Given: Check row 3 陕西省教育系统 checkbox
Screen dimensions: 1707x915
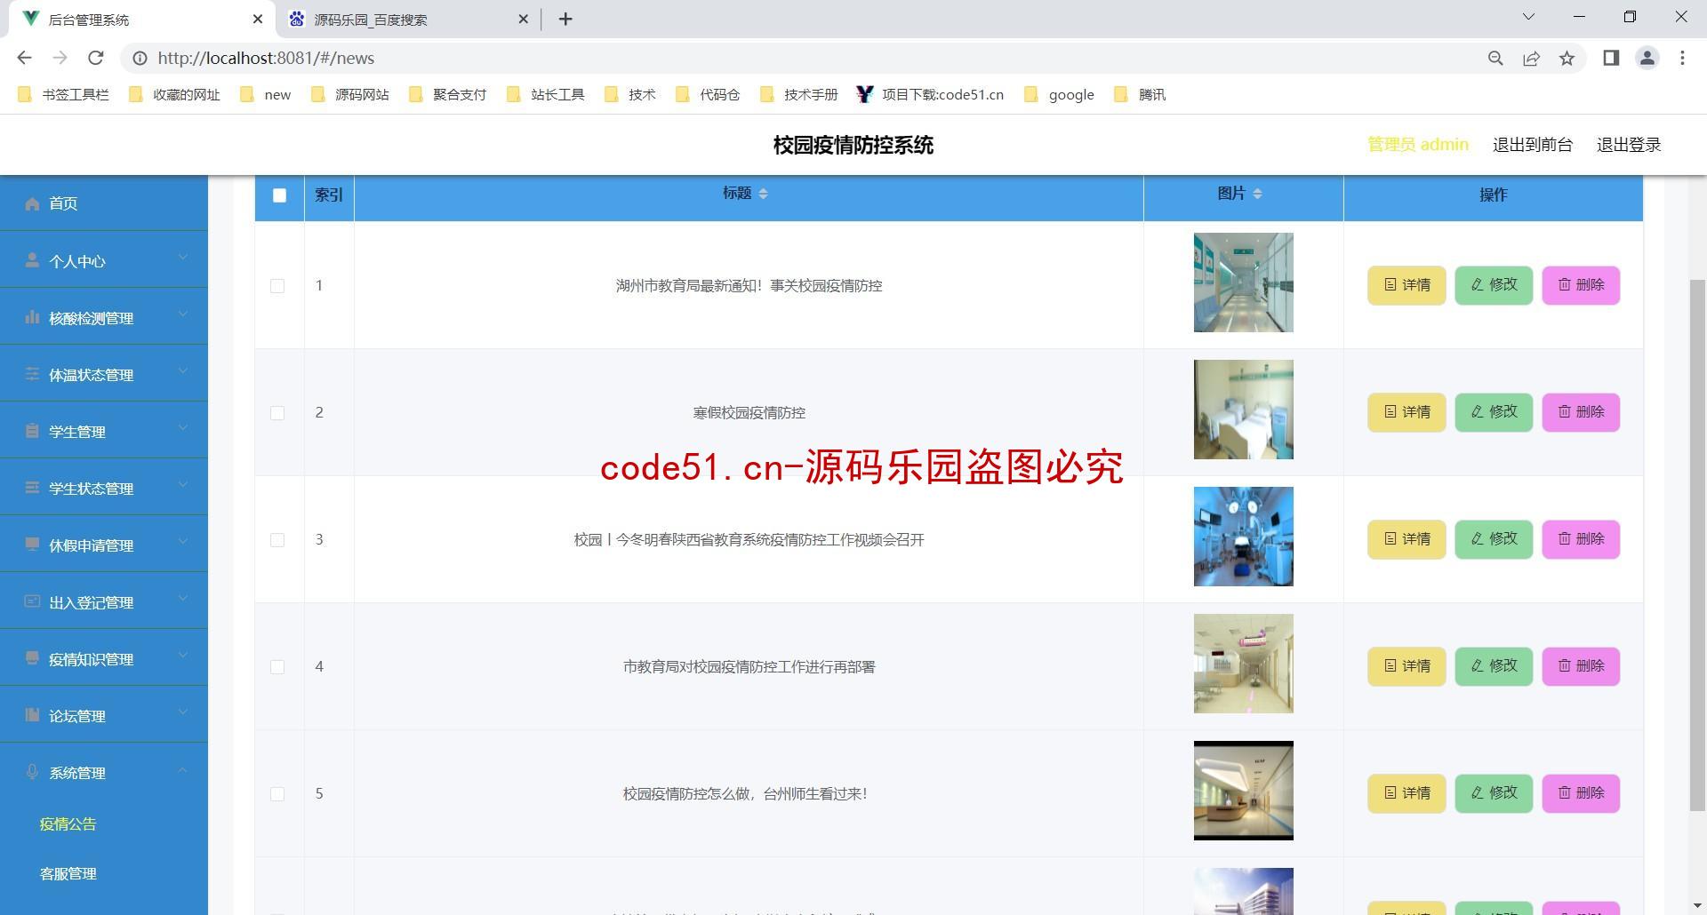Looking at the screenshot, I should coord(277,540).
